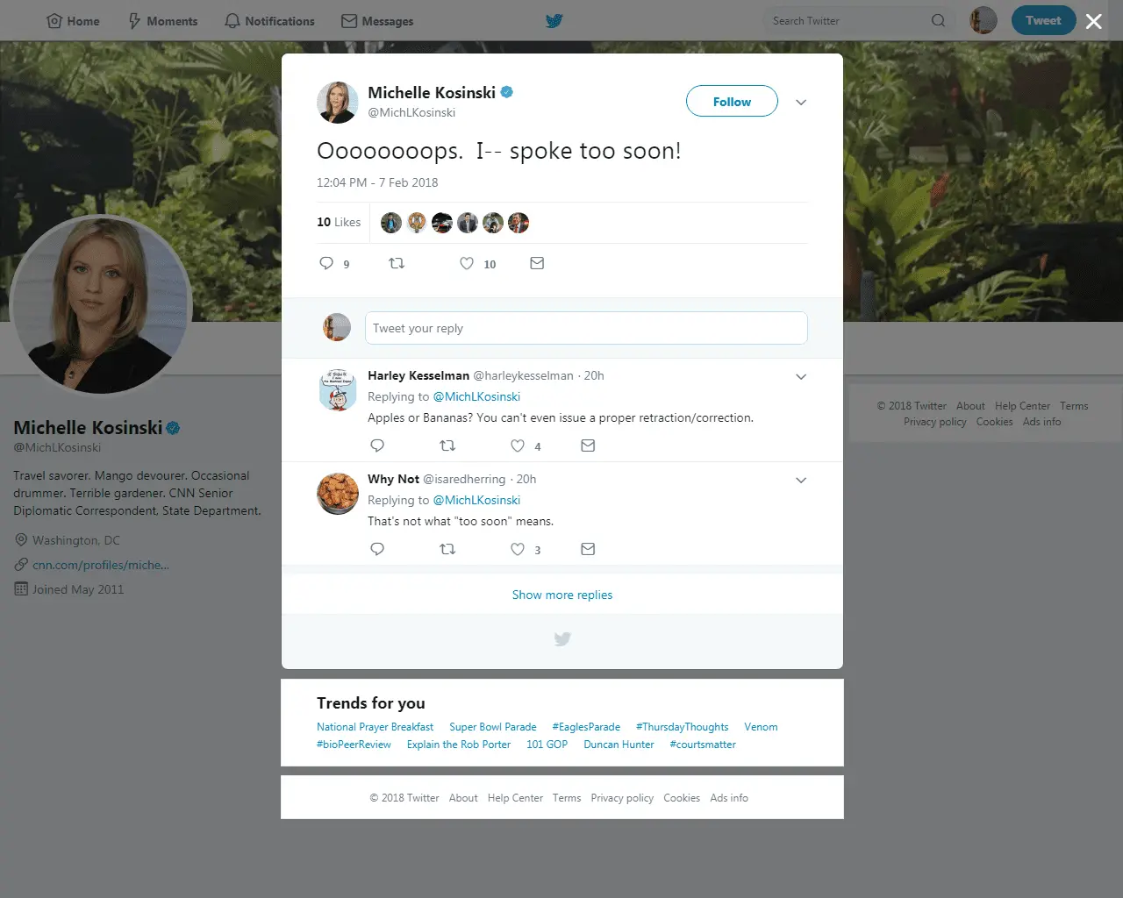Expand options for Why Not's reply
Screen dimensions: 1123x898
(801, 481)
